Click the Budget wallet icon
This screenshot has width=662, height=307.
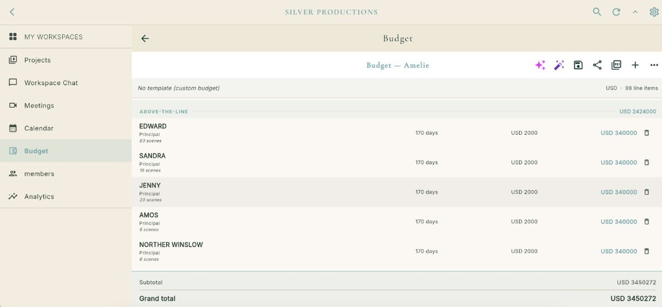13,151
